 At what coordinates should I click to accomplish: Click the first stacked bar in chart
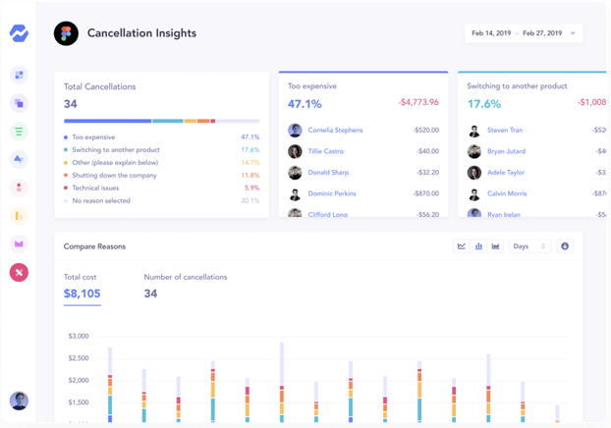[x=110, y=385]
